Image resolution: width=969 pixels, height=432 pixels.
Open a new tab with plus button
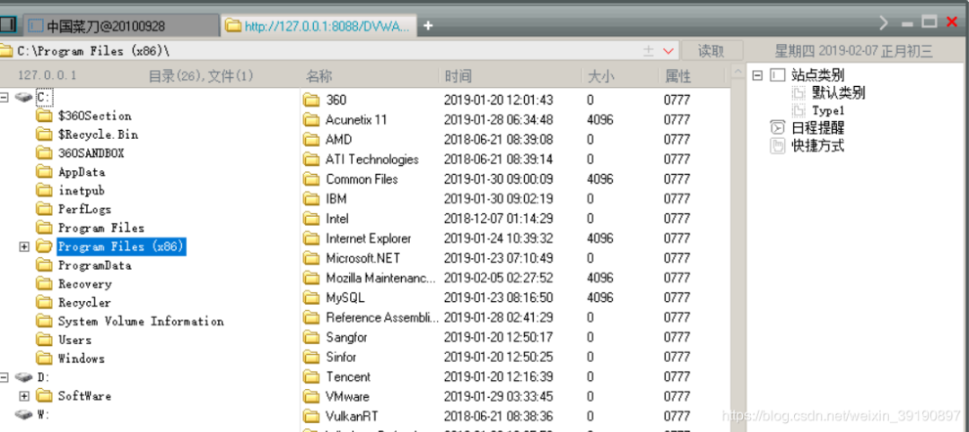pyautogui.click(x=427, y=26)
